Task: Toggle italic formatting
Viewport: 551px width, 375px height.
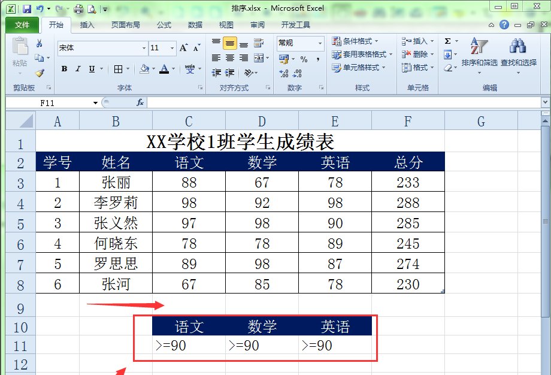Action: [x=78, y=69]
